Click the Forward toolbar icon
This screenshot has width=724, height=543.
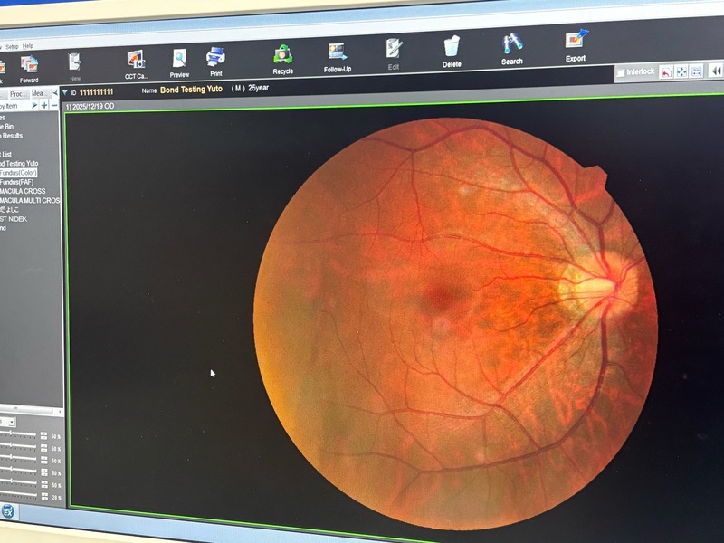coord(29,66)
